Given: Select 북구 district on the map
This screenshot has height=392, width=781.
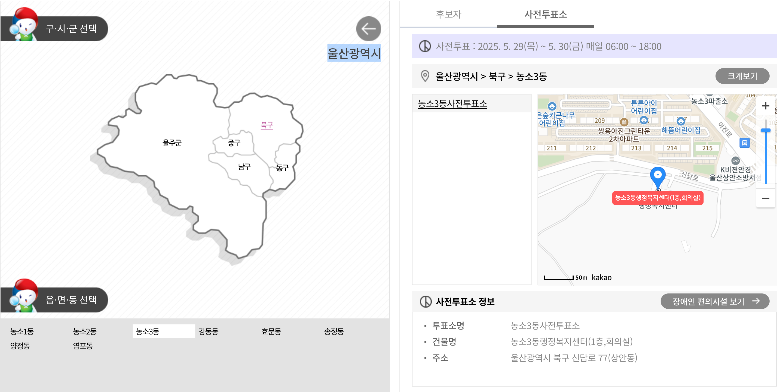Looking at the screenshot, I should (267, 125).
